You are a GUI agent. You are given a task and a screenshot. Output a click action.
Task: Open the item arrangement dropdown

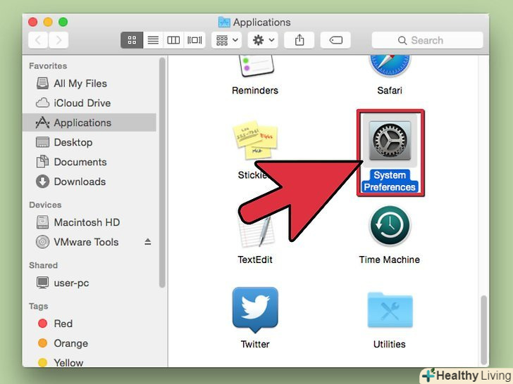coord(227,40)
